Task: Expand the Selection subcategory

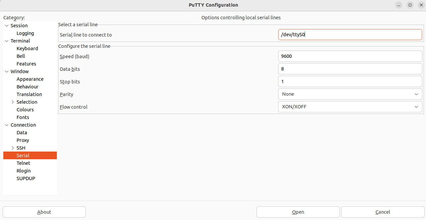Action: (13, 102)
